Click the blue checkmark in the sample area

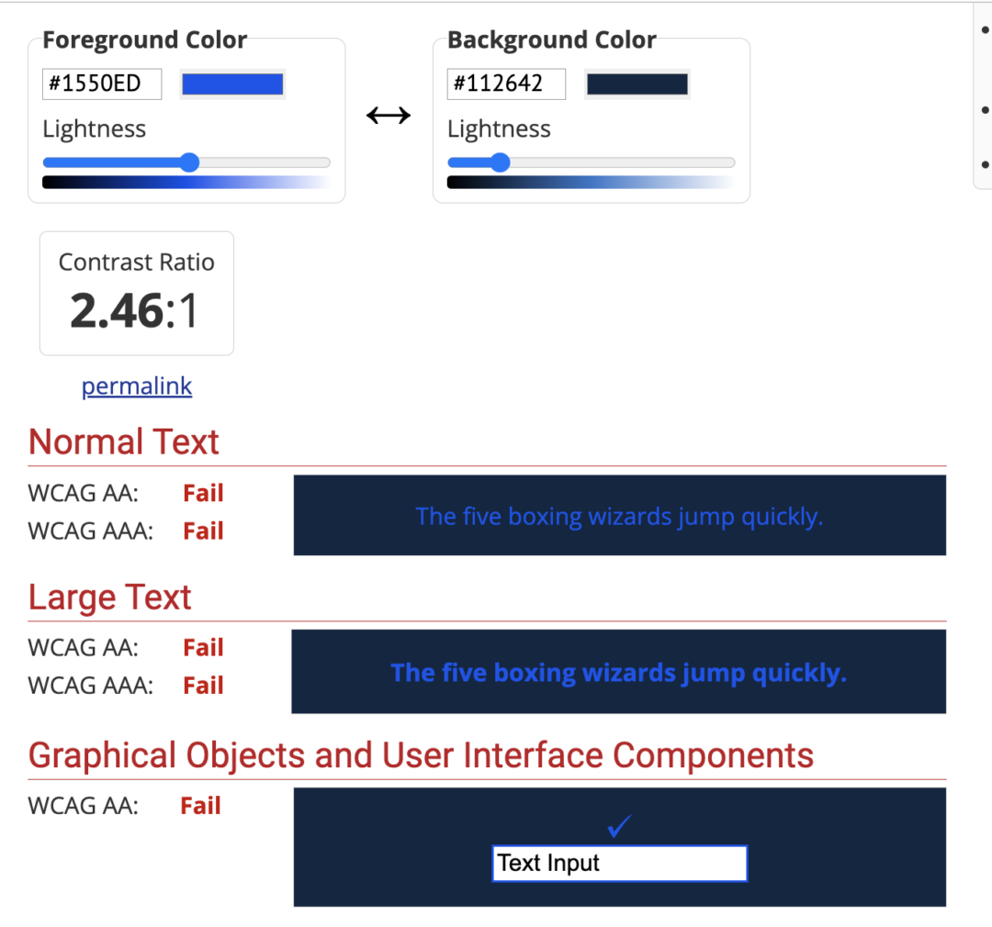click(619, 825)
